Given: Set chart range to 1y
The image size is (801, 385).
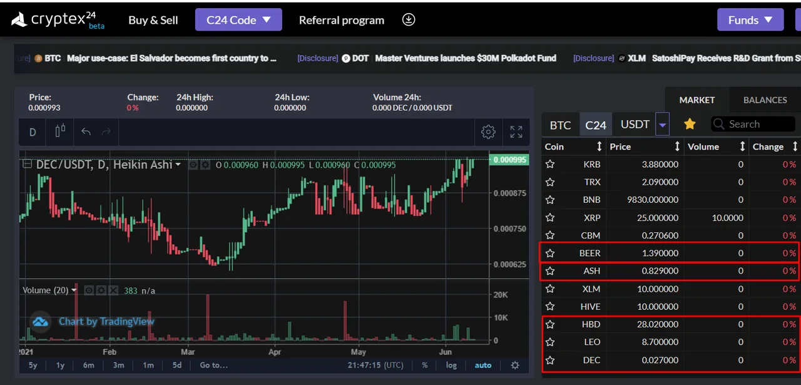Looking at the screenshot, I should (x=61, y=365).
